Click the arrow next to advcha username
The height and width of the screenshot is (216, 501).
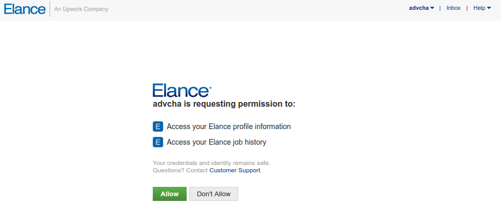coord(433,8)
